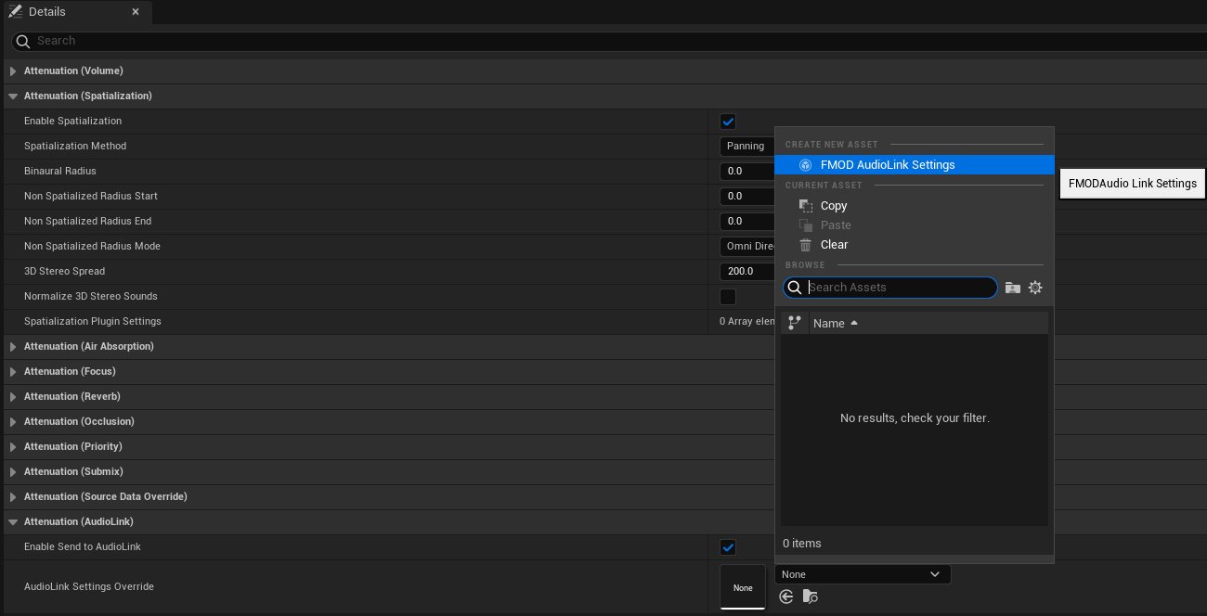
Task: Disable the Enable Spatialization checkbox
Action: pyautogui.click(x=728, y=122)
